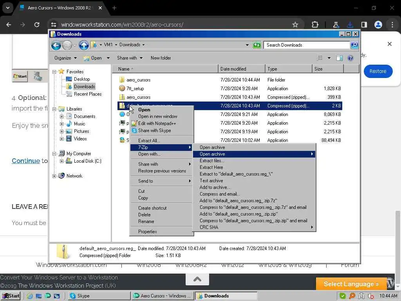Open Internet Explorer quick launch icon
The image size is (401, 301).
(x=30, y=296)
